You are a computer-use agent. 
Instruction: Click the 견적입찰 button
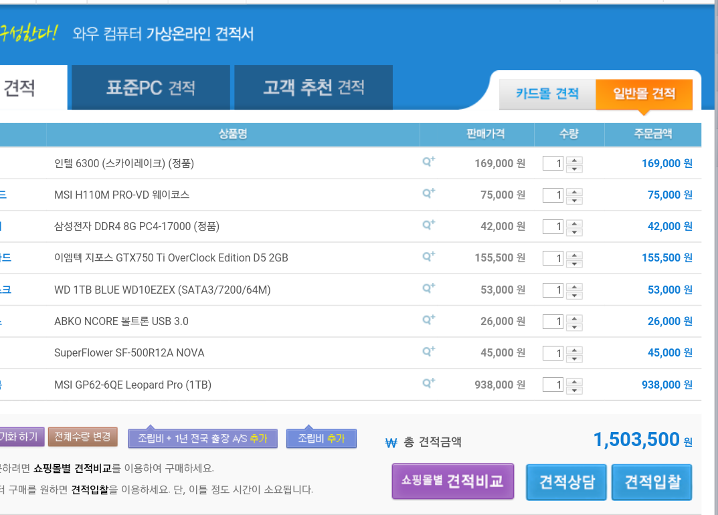(x=651, y=482)
